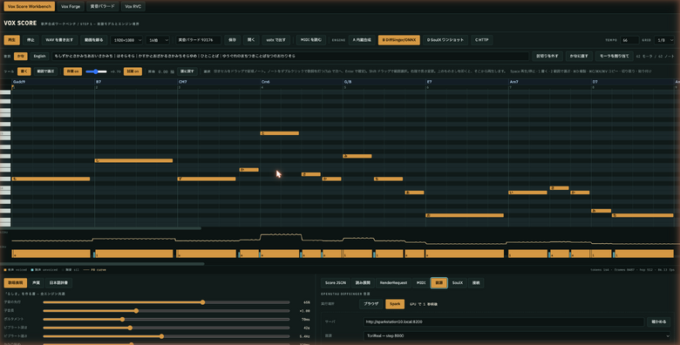
Task: Click the モーラ assign button
Action: [614, 56]
